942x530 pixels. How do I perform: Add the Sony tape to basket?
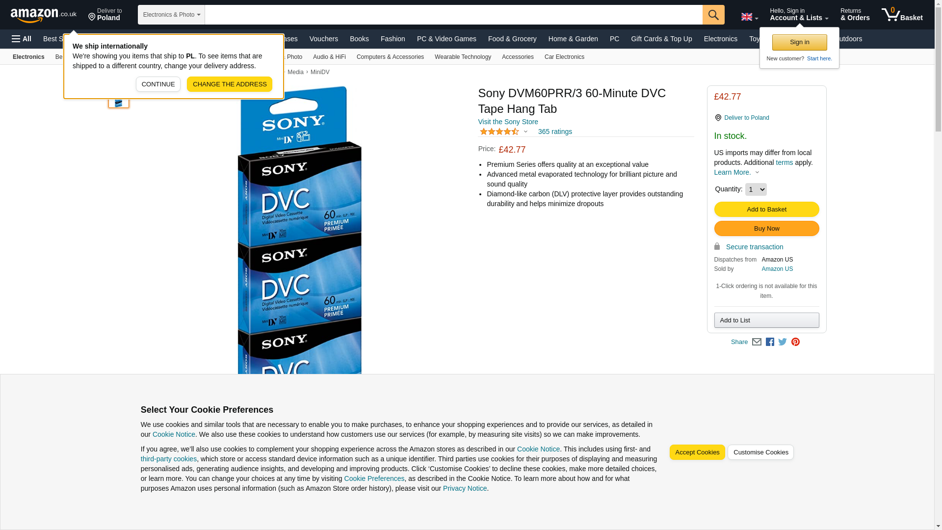pos(766,210)
